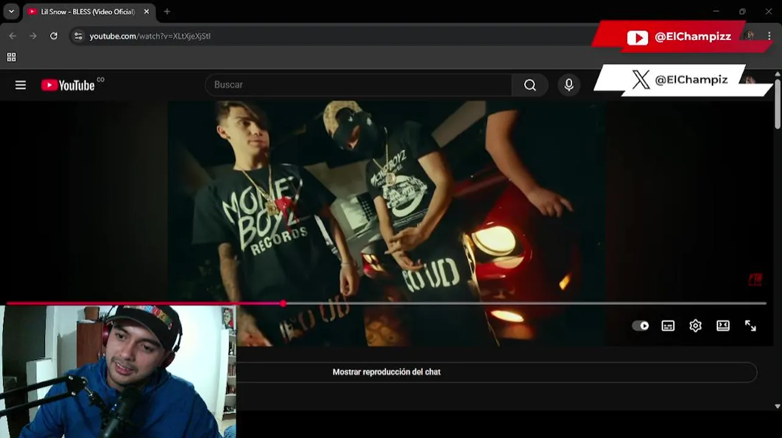The image size is (782, 438).
Task: Restore down the browser window
Action: (742, 12)
